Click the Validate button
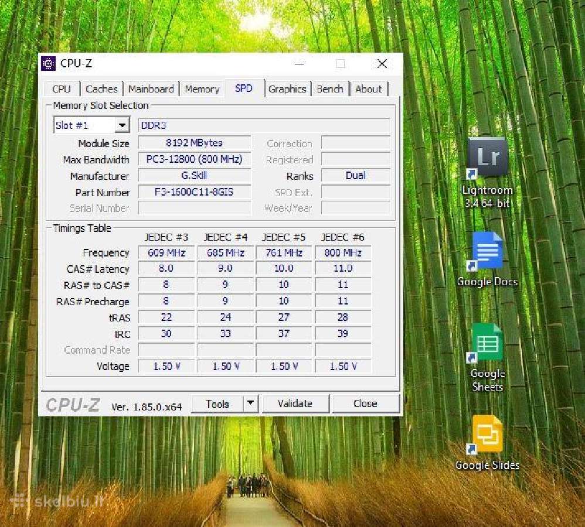 (x=295, y=403)
